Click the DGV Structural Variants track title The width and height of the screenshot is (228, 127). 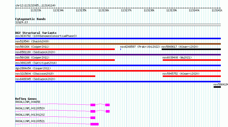(x=36, y=33)
